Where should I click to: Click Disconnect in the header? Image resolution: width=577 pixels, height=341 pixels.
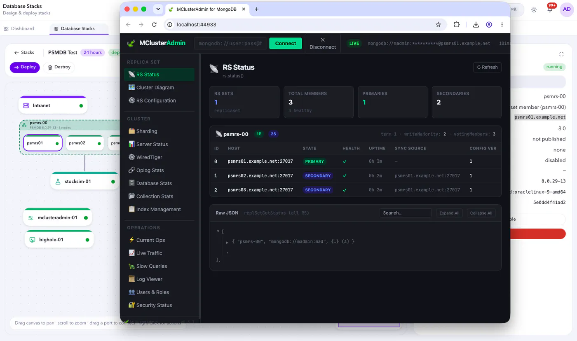coord(323,43)
